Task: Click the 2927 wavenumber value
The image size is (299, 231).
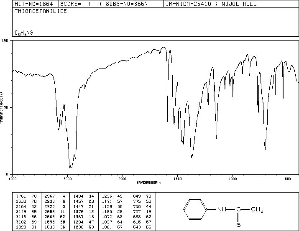Action: (50, 206)
